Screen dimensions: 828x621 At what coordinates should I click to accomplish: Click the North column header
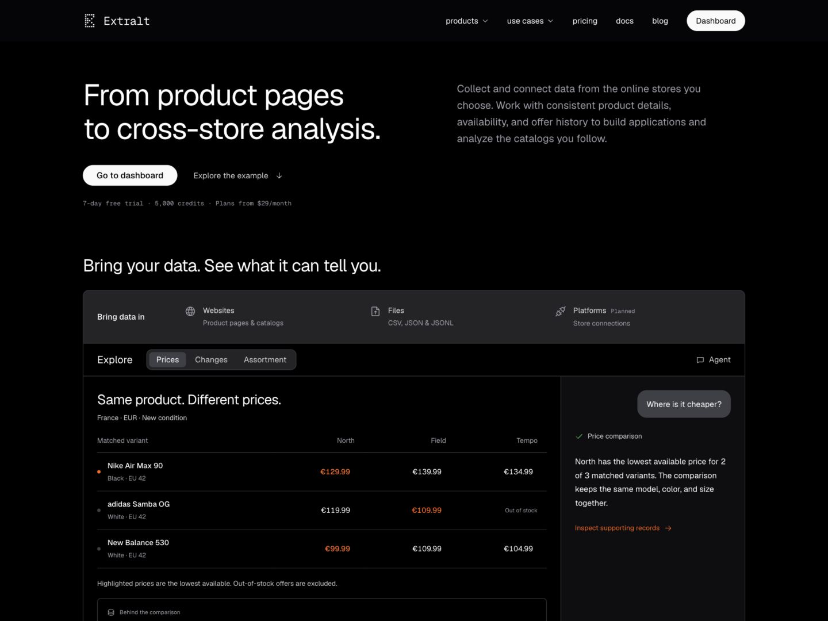(346, 441)
